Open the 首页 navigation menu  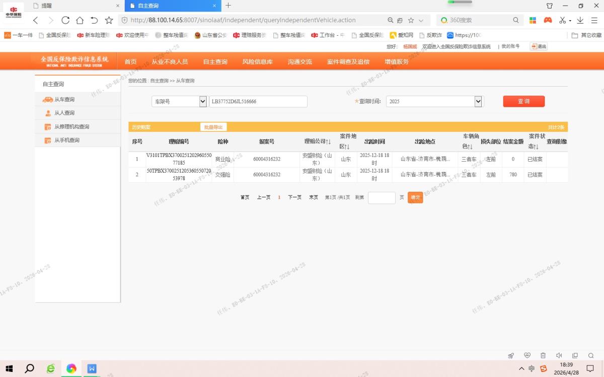click(x=130, y=61)
